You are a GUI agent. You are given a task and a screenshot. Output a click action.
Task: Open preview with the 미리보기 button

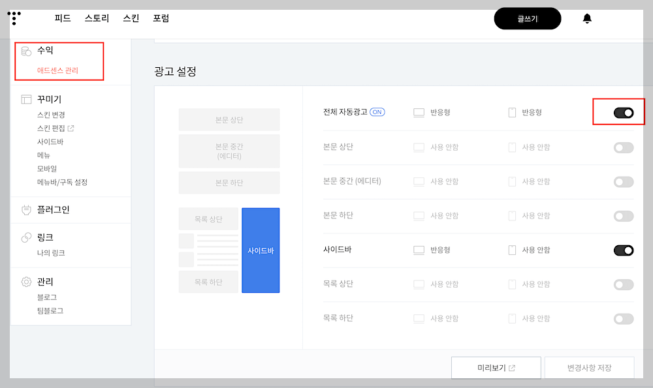496,367
